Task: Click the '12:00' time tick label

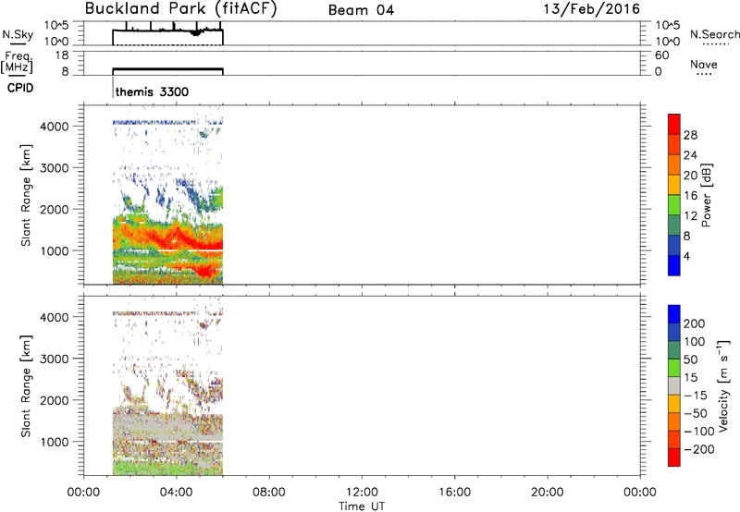Action: coord(362,493)
